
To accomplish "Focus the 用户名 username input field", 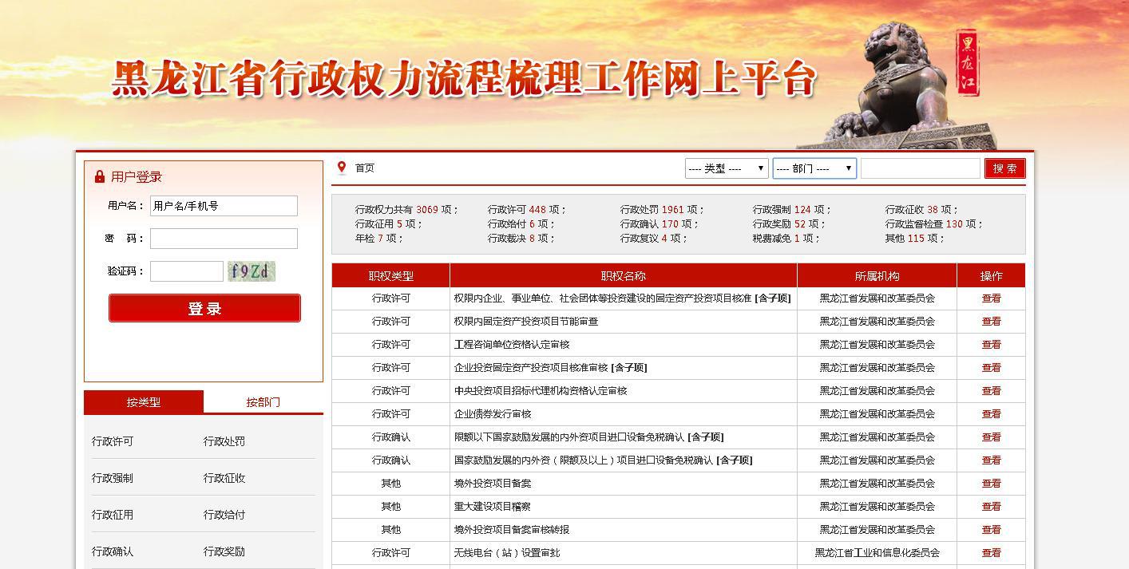I will [x=224, y=206].
